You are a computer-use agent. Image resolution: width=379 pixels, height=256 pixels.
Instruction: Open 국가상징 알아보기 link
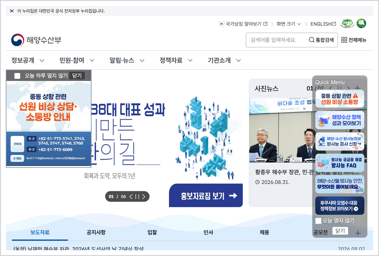click(x=243, y=24)
